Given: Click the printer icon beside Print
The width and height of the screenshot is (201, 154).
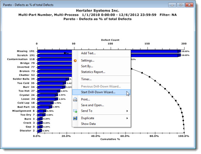Looking at the screenshot, I should tap(75, 100).
